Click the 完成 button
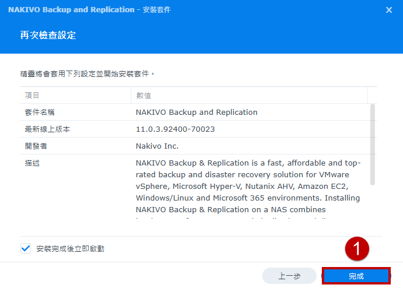Image resolution: width=403 pixels, height=288 pixels. (356, 276)
